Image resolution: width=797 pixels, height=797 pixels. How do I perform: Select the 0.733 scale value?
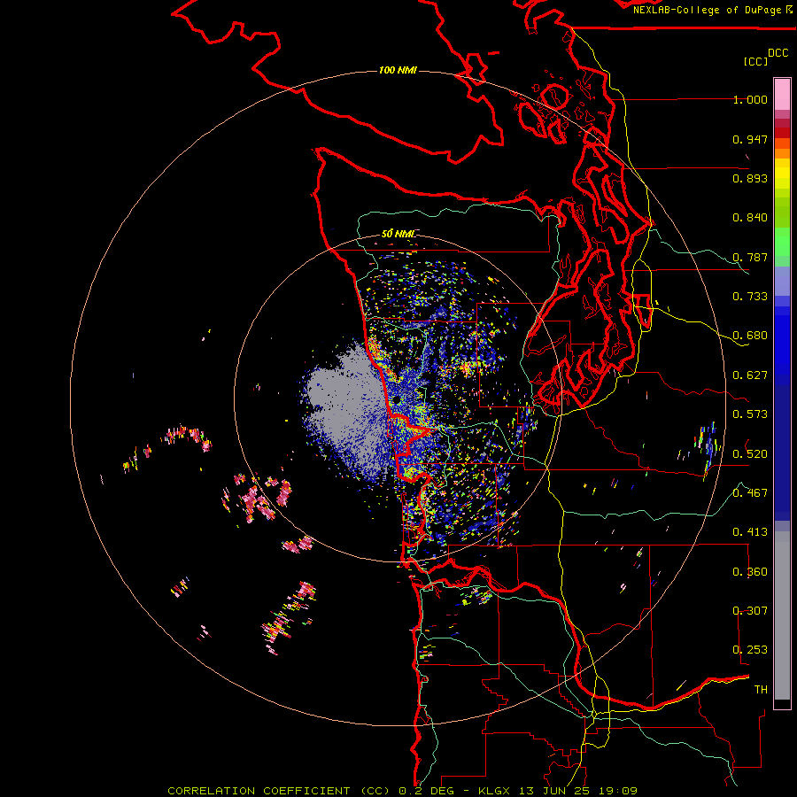pyautogui.click(x=750, y=297)
